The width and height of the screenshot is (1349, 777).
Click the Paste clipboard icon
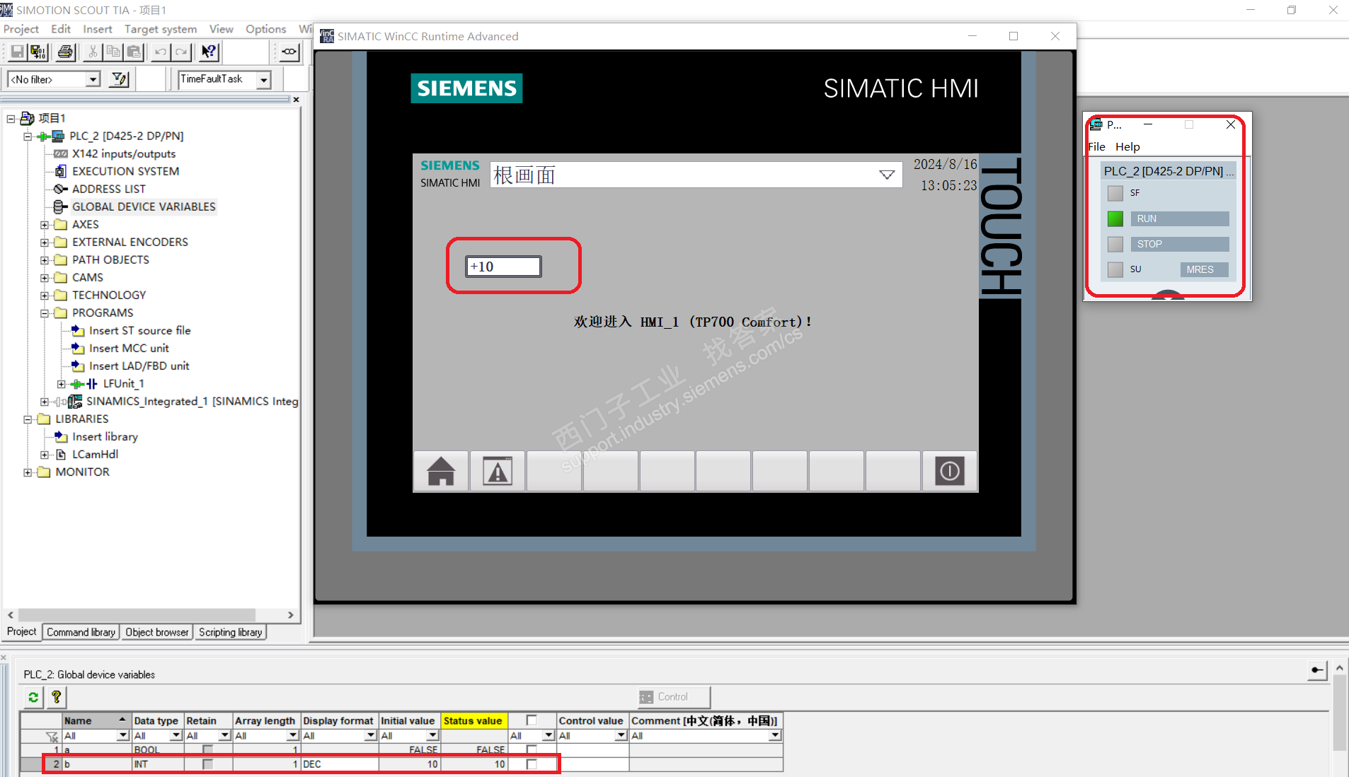tap(134, 52)
